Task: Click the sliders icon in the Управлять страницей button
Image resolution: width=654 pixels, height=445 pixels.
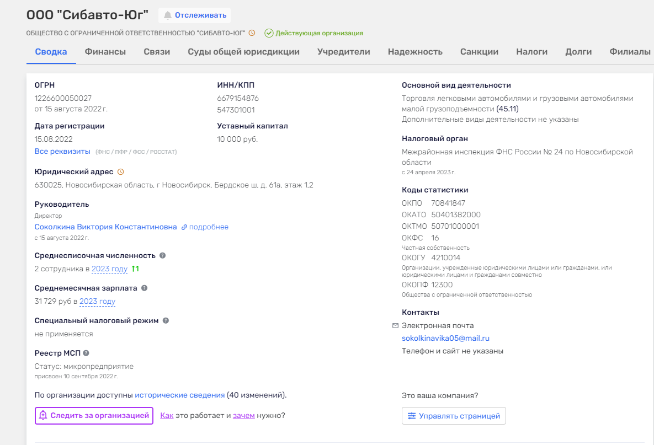Action: [x=412, y=416]
